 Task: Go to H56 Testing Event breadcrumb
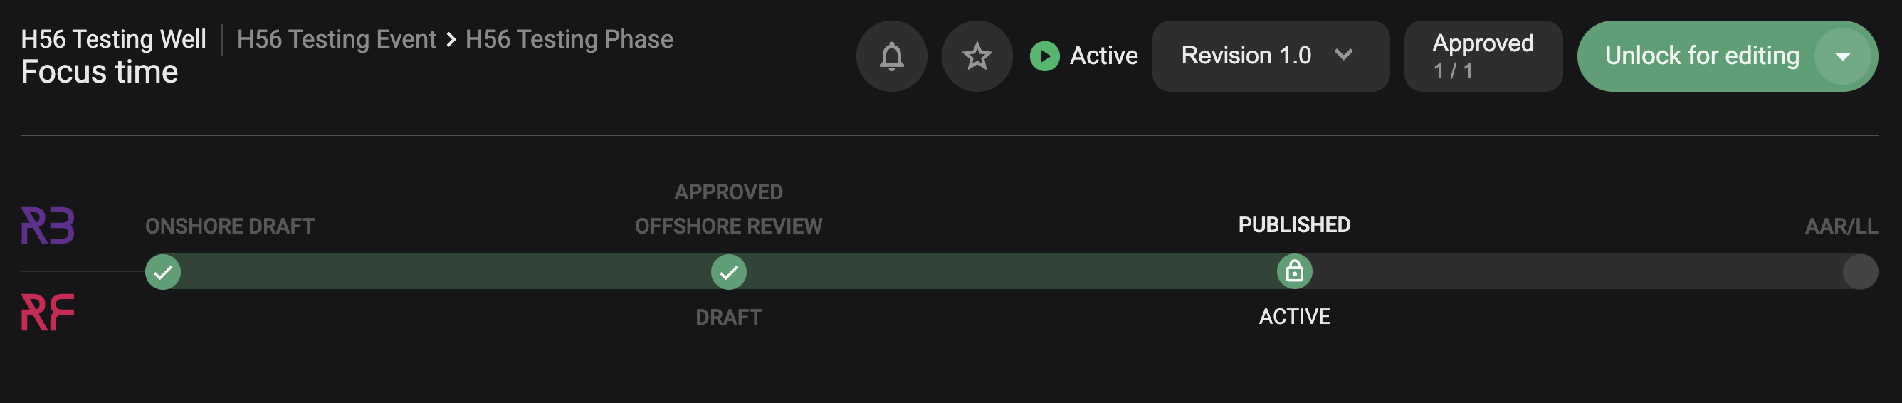(x=336, y=39)
